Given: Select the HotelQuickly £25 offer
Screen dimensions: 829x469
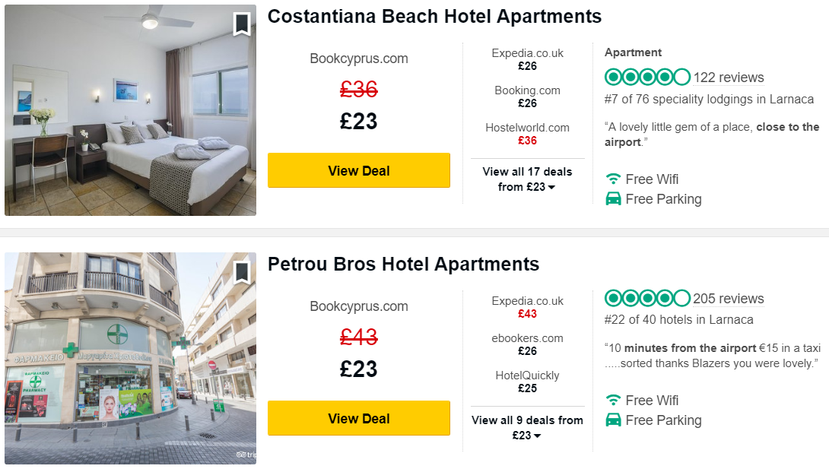Looking at the screenshot, I should [527, 382].
